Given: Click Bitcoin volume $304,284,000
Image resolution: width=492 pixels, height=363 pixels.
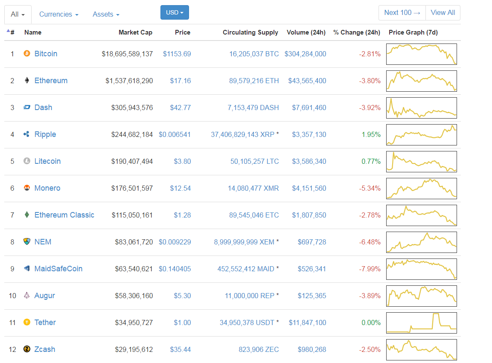Looking at the screenshot, I should coord(305,54).
